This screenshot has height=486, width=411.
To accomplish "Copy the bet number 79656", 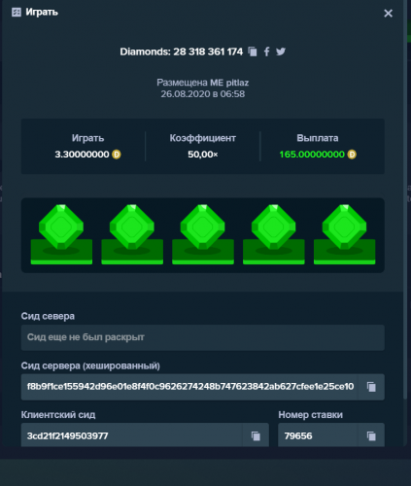I will tap(371, 436).
